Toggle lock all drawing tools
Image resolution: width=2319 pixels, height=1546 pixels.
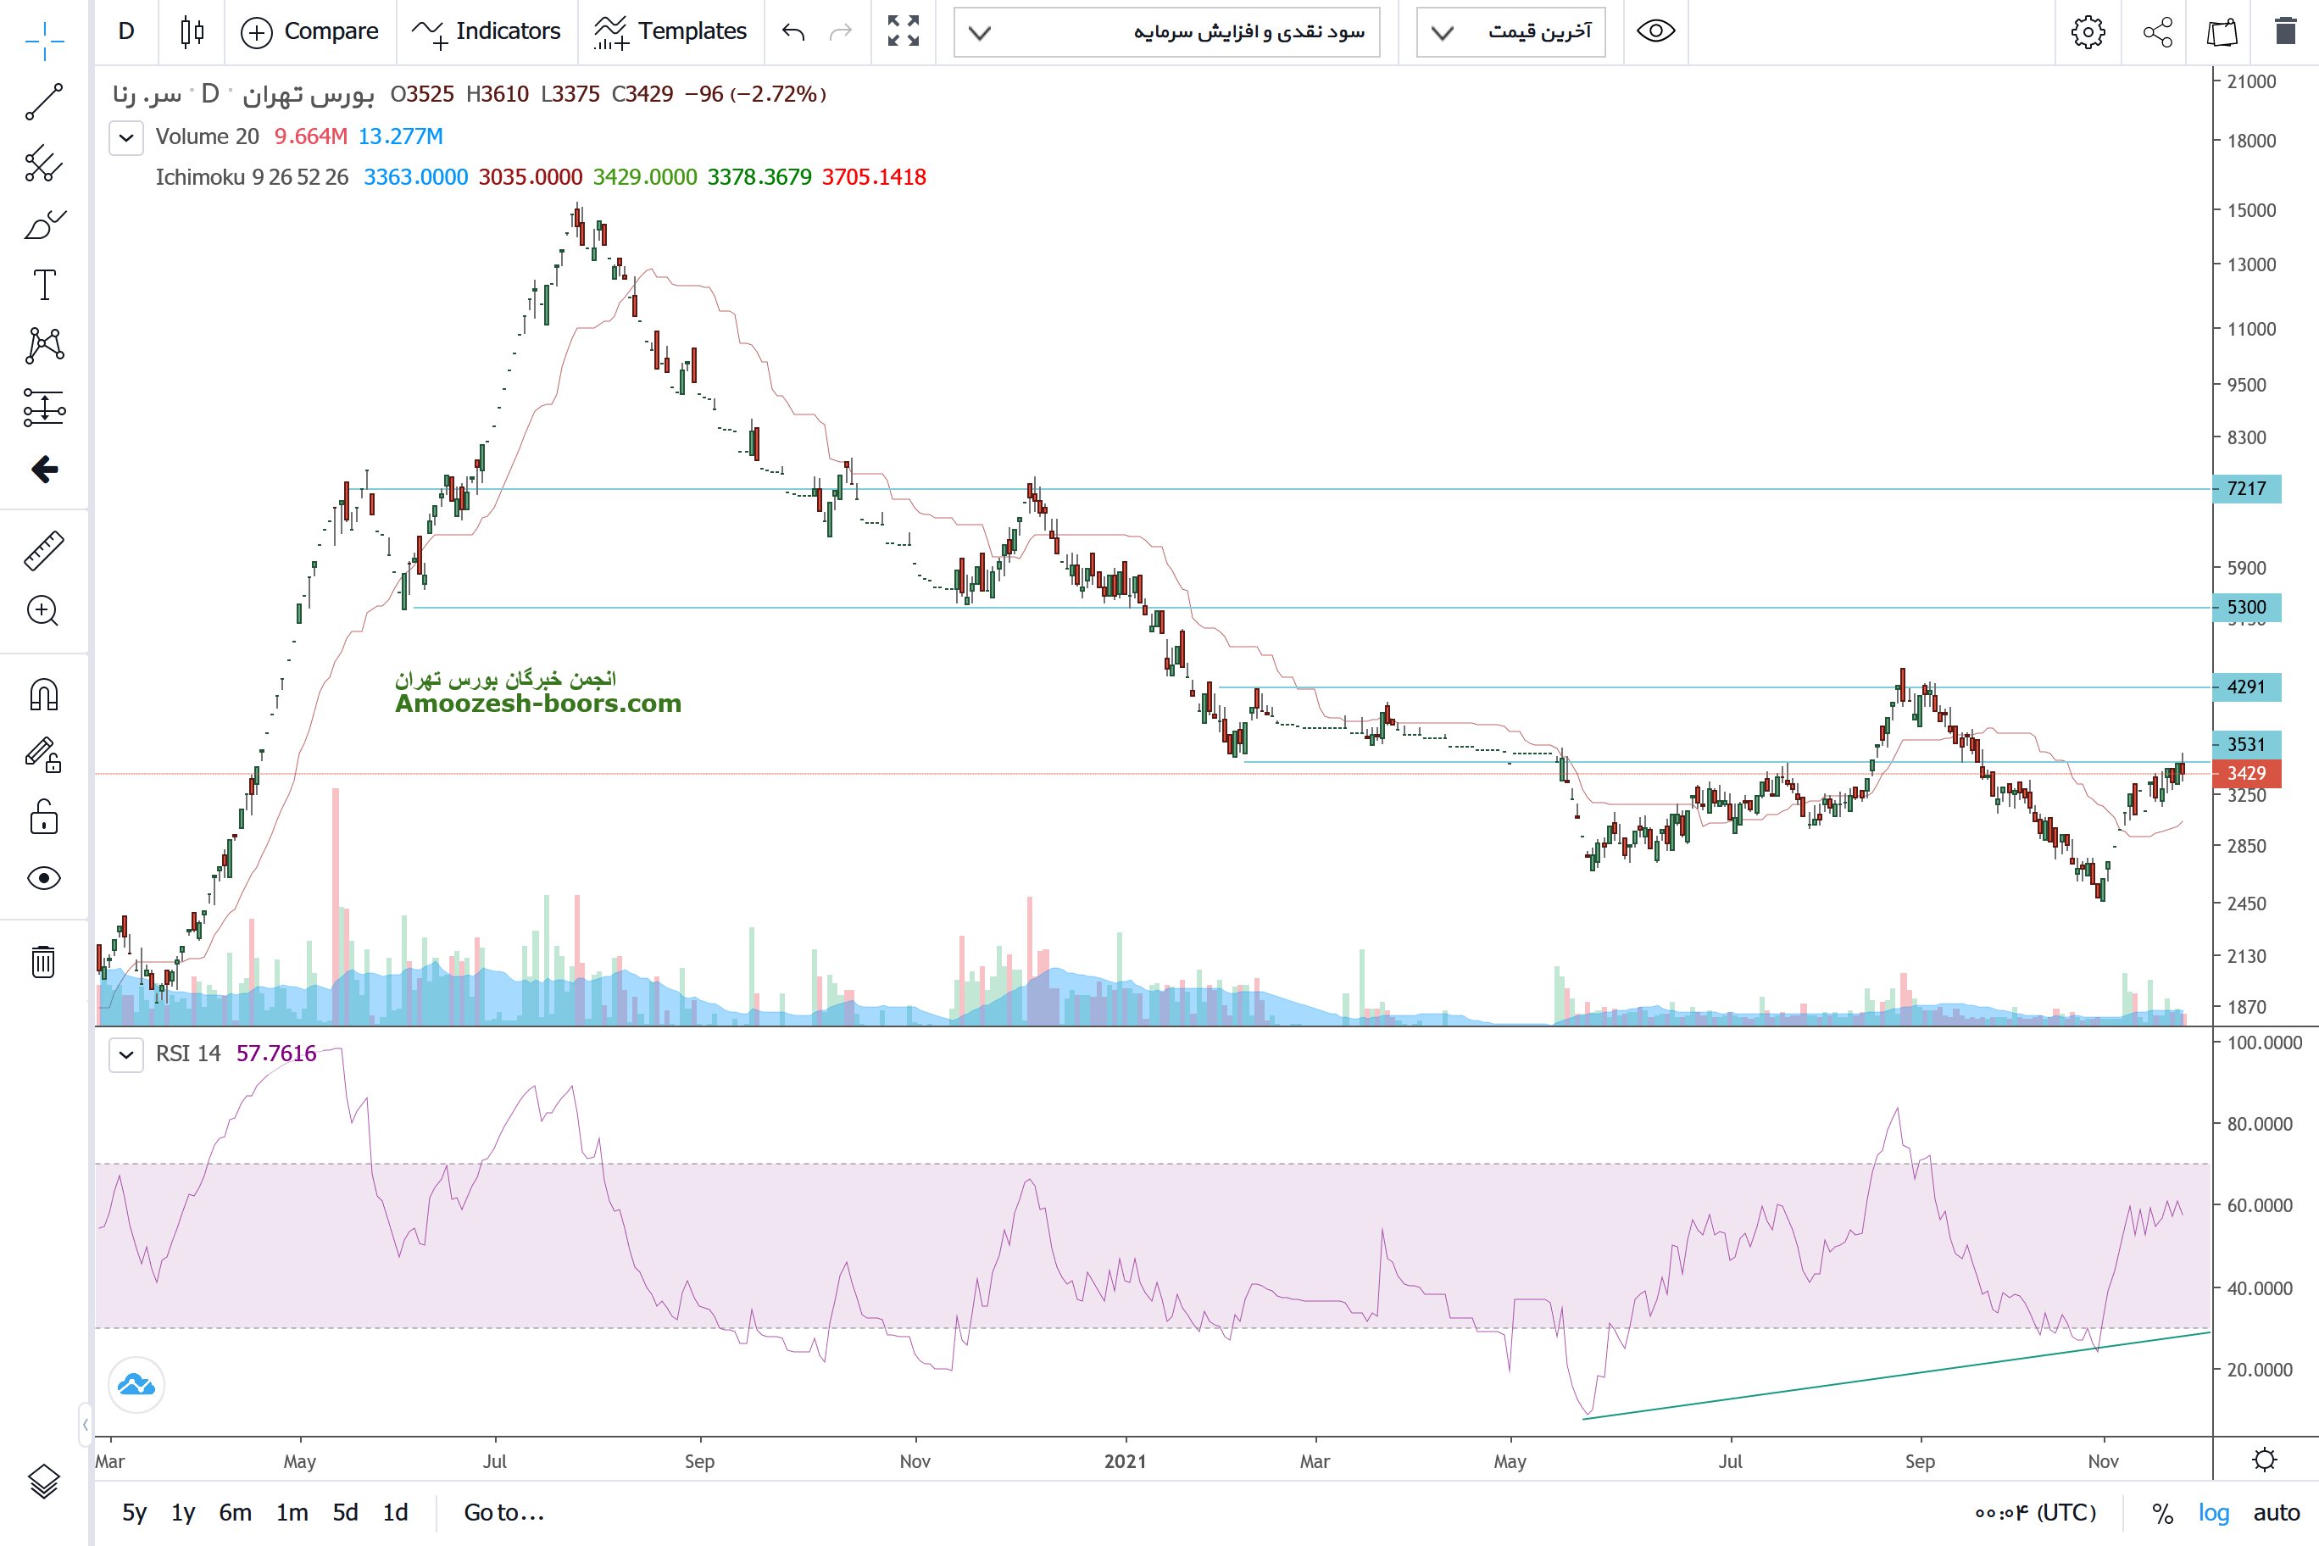coord(43,817)
